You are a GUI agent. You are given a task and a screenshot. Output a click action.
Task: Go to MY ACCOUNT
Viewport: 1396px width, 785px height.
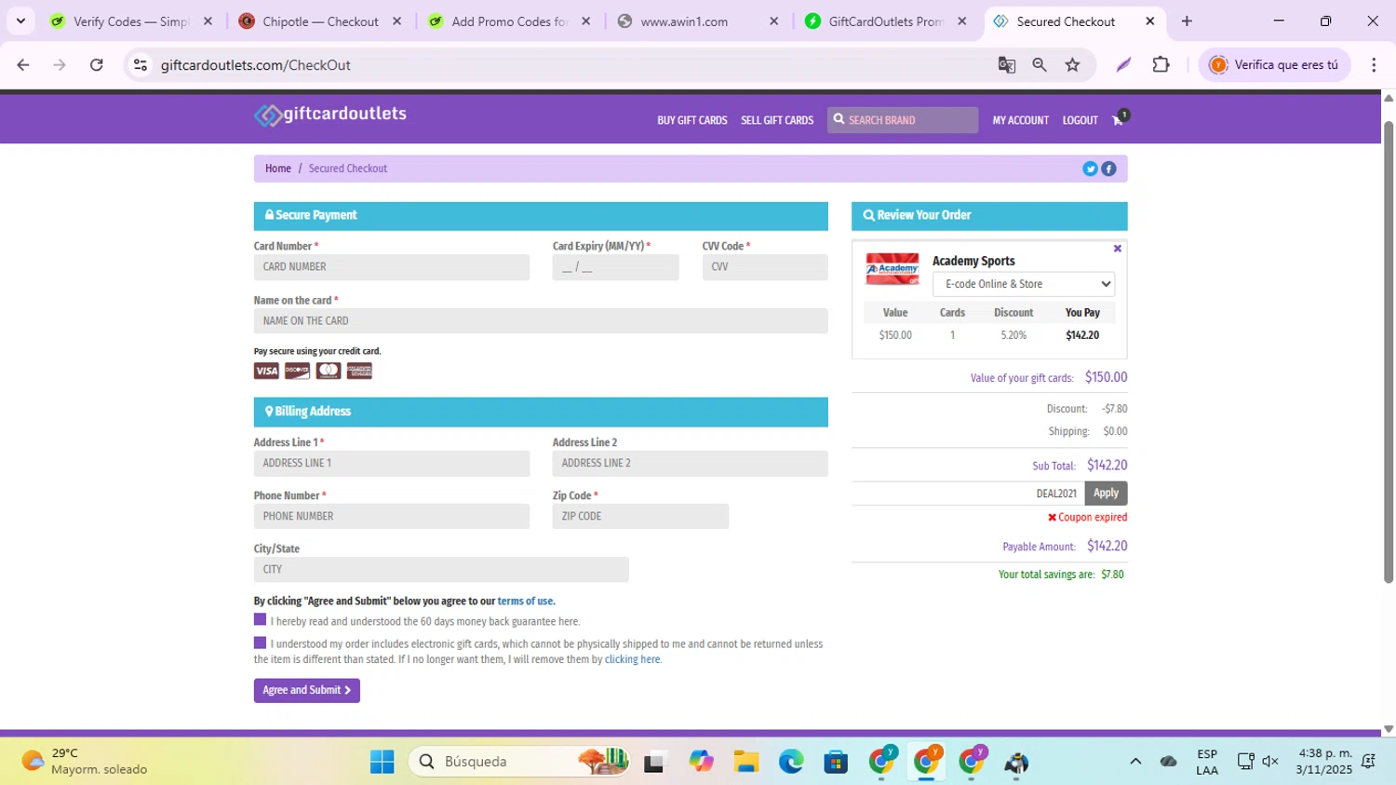[1020, 120]
